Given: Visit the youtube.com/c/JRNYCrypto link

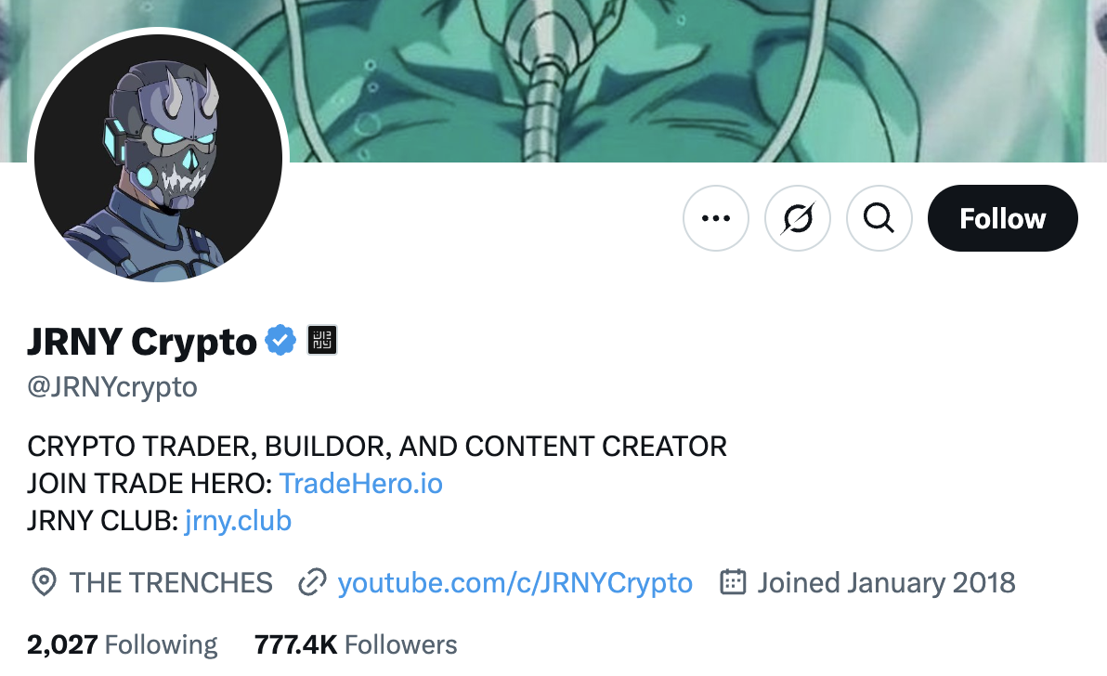Looking at the screenshot, I should click(x=517, y=583).
